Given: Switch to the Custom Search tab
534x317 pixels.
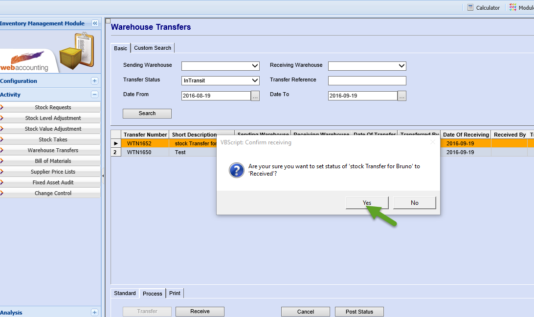Looking at the screenshot, I should (x=153, y=48).
